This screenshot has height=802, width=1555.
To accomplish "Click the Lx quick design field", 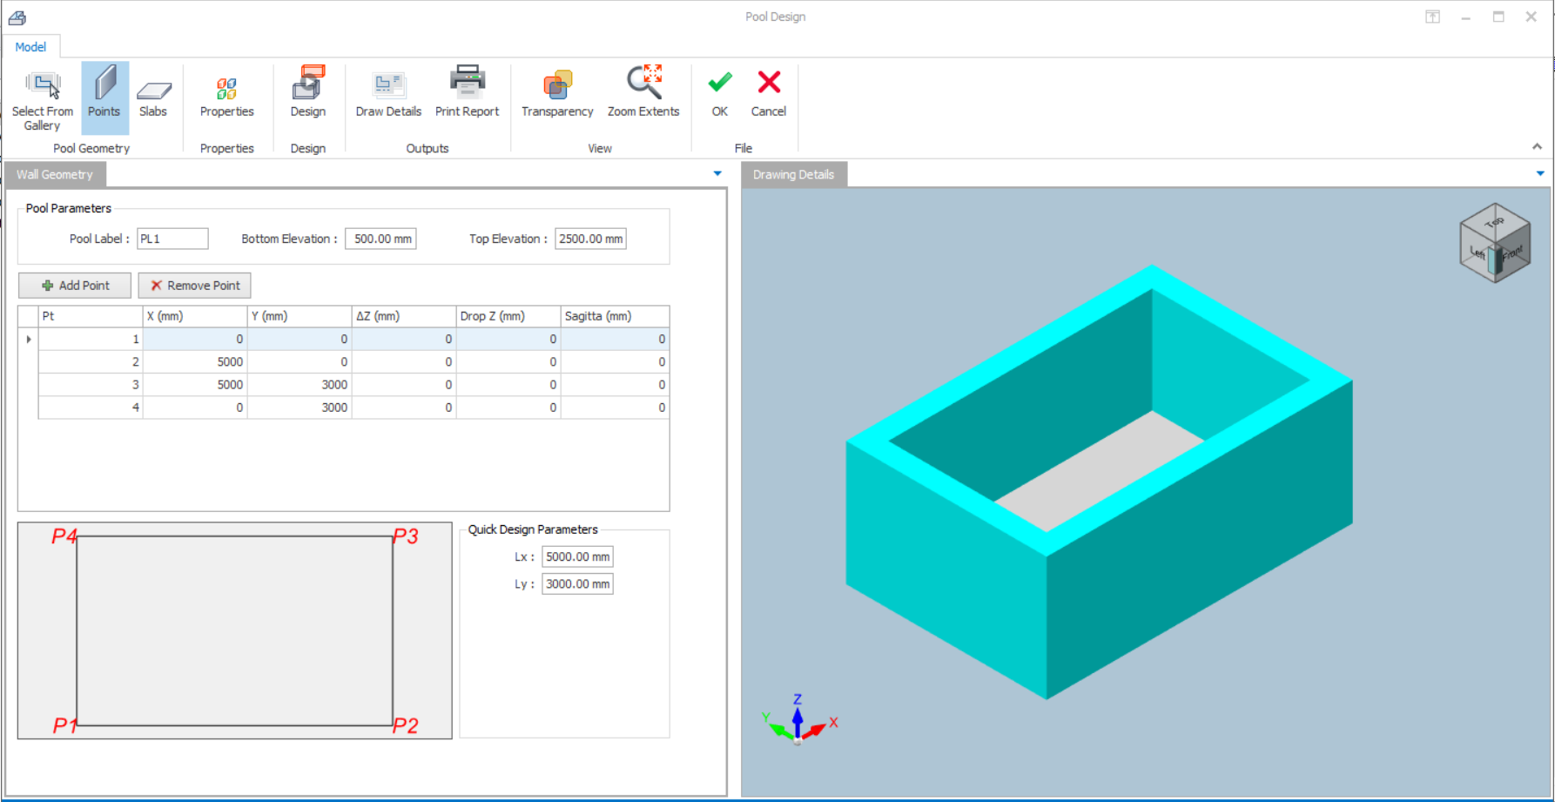I will click(577, 557).
